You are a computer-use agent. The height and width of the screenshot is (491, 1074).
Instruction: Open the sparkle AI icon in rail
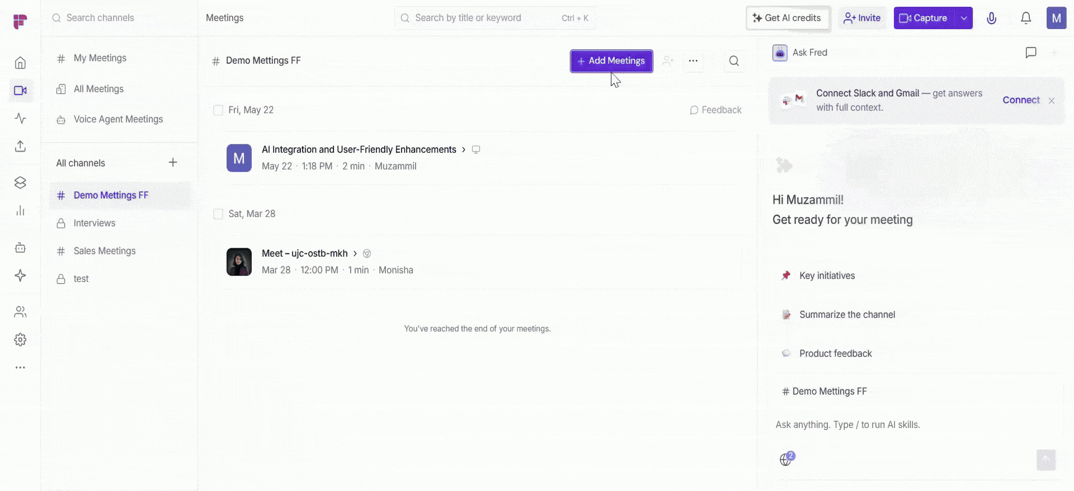pos(20,276)
